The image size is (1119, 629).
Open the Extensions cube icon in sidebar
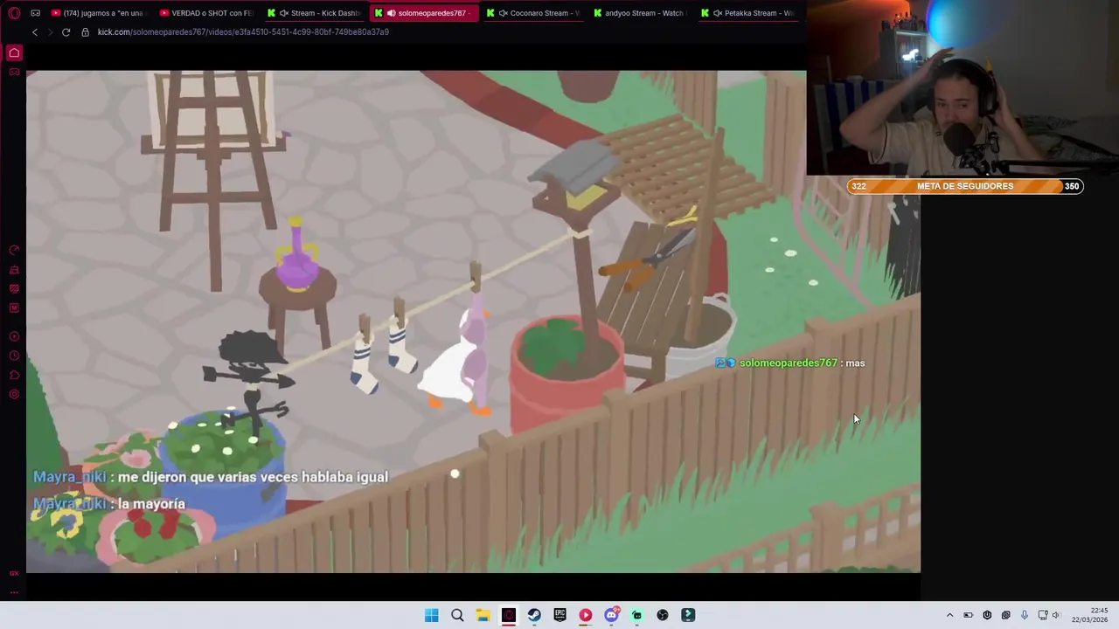click(14, 375)
